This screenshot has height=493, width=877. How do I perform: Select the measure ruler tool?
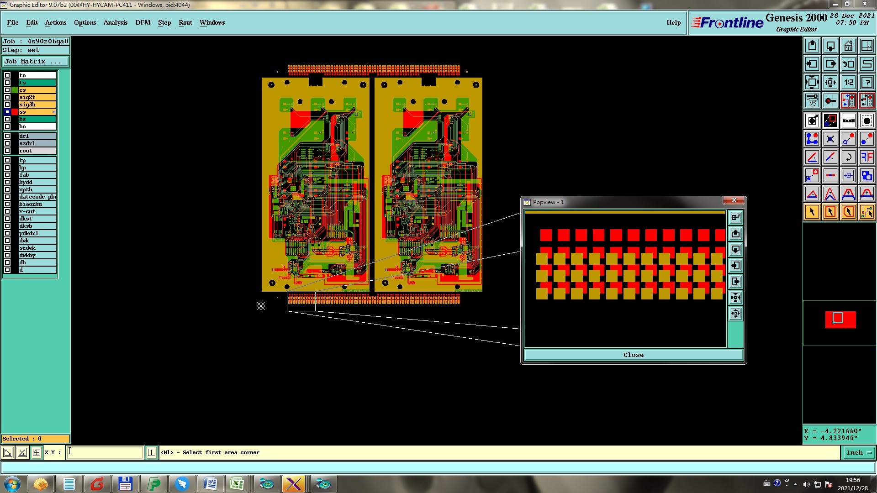click(848, 121)
